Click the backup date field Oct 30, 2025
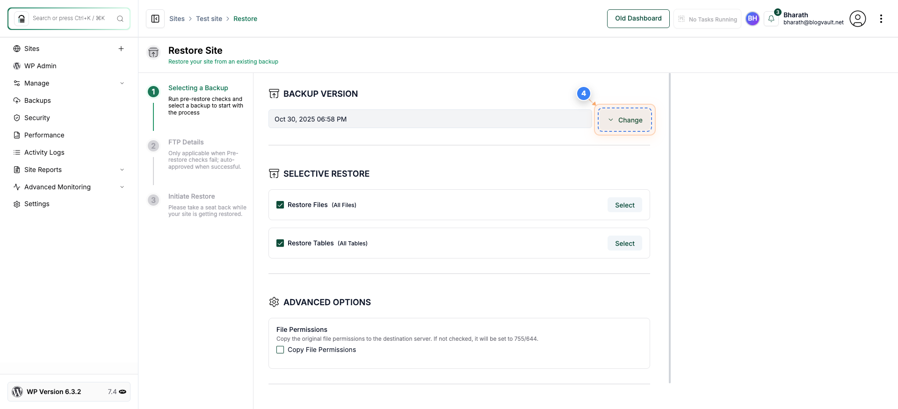Screen dimensions: 898x409 [430, 119]
